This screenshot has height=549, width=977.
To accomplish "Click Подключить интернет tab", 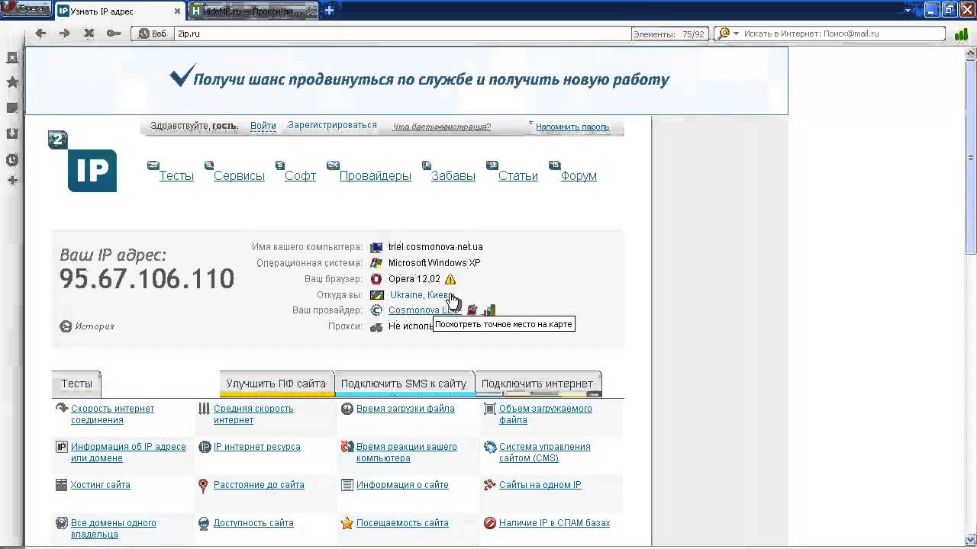I will (537, 384).
